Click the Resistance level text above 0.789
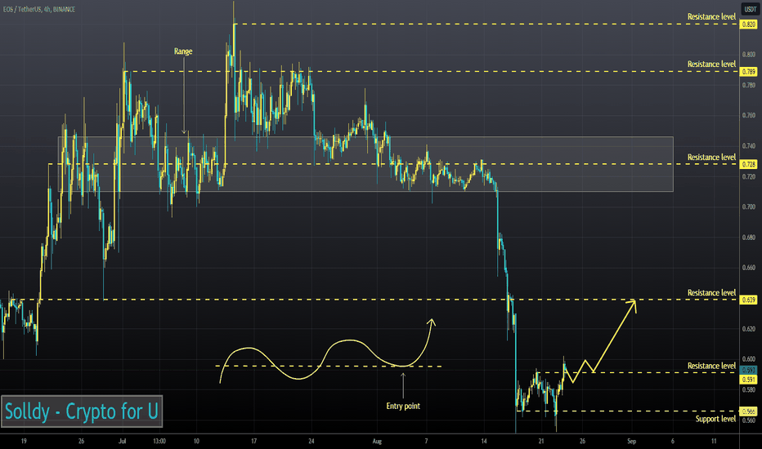Screen dimensions: 762x449 point(711,64)
